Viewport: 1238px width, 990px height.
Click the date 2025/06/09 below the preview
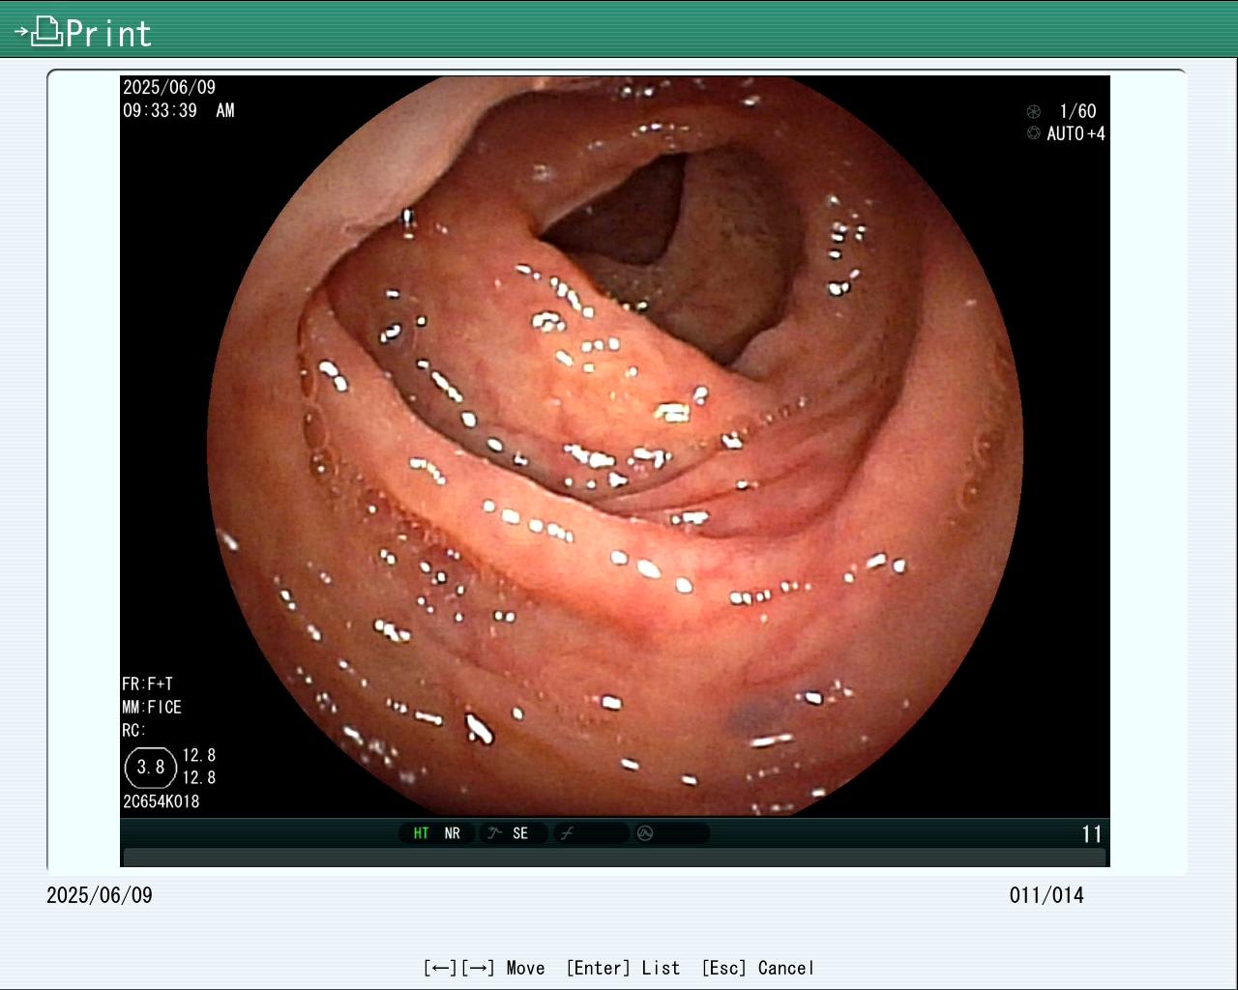click(x=100, y=895)
